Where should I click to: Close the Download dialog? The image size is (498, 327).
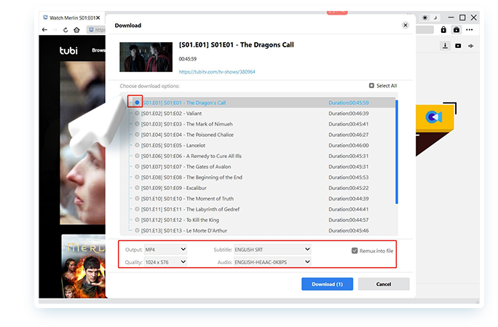(x=406, y=25)
